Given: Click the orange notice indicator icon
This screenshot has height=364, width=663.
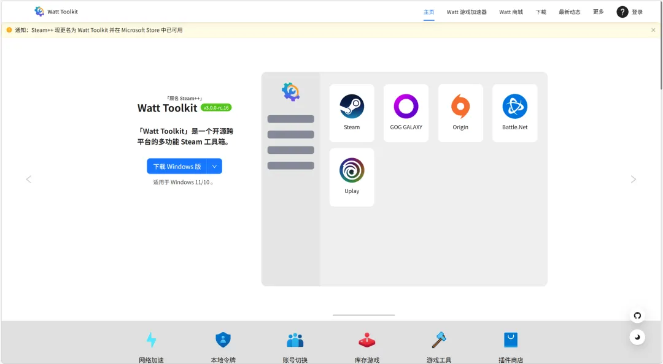Looking at the screenshot, I should tap(9, 30).
